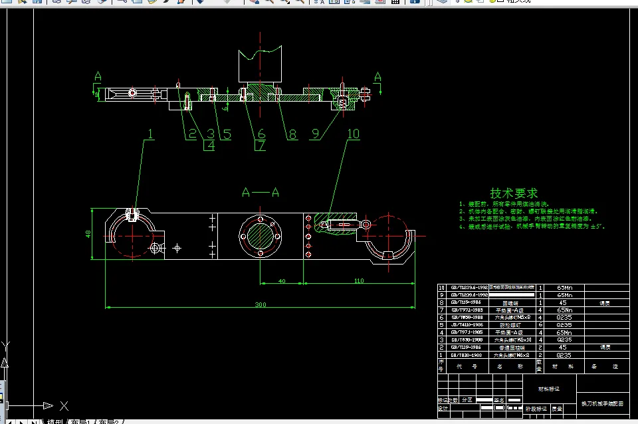Select JB/T4110-1986 code in row 5

(467, 325)
